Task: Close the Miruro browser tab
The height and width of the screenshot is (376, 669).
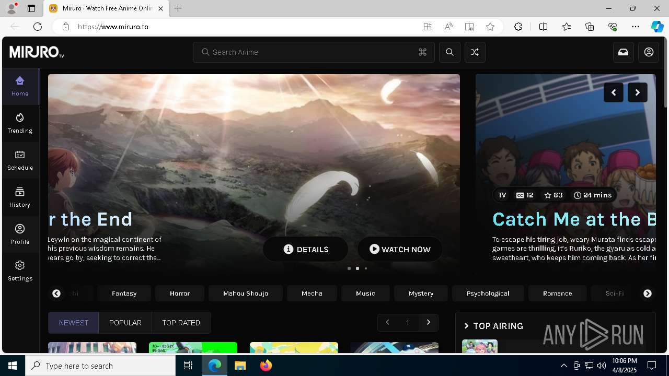Action: pos(160,8)
